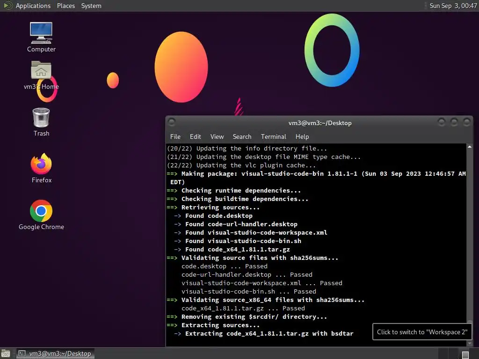Open the Applications menu
Image resolution: width=479 pixels, height=359 pixels.
pyautogui.click(x=33, y=6)
